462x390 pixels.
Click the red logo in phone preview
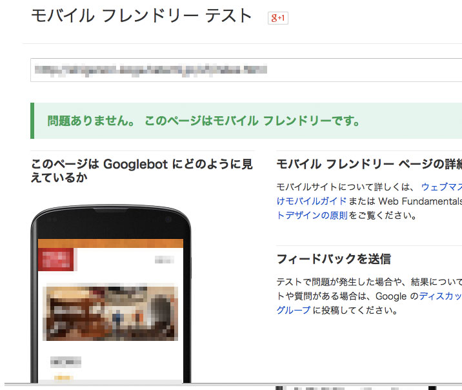tap(56, 260)
